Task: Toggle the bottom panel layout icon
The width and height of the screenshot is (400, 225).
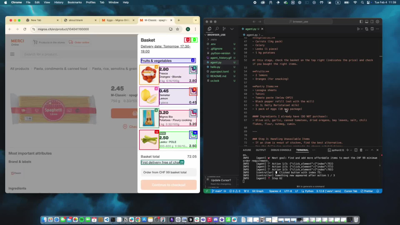Action: pyautogui.click(x=366, y=22)
